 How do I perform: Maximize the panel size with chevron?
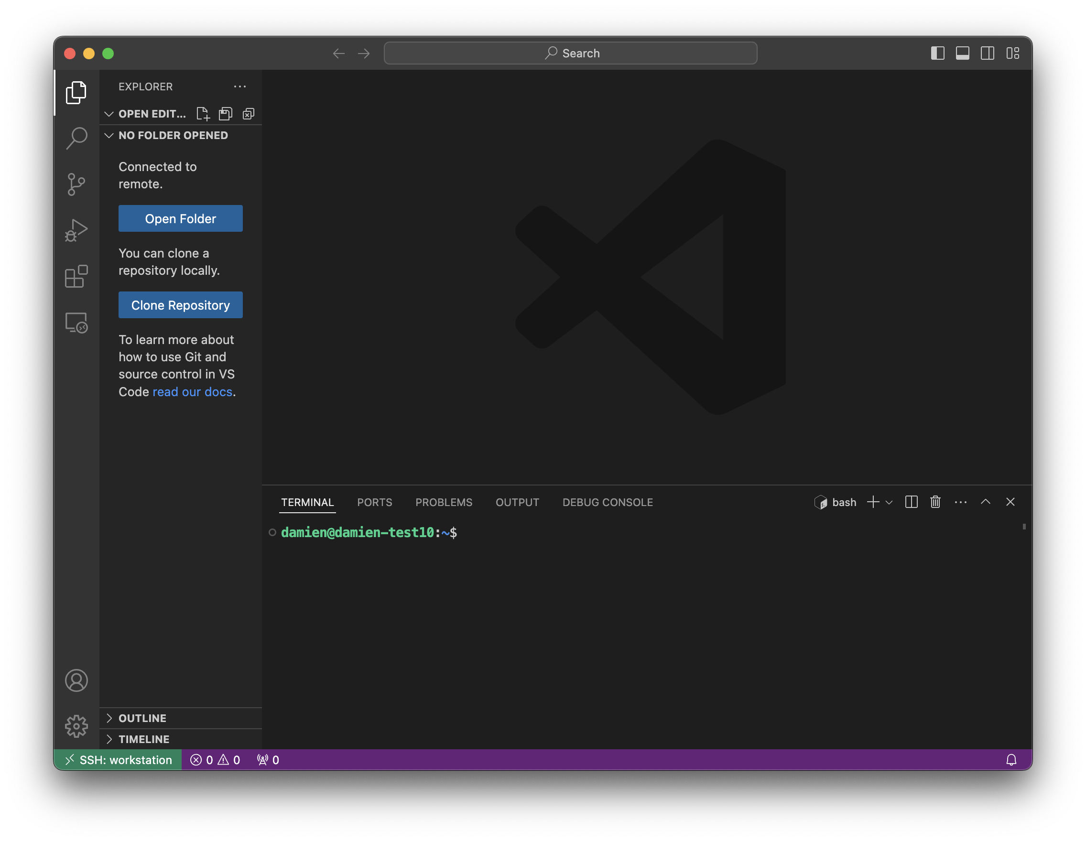click(x=985, y=502)
